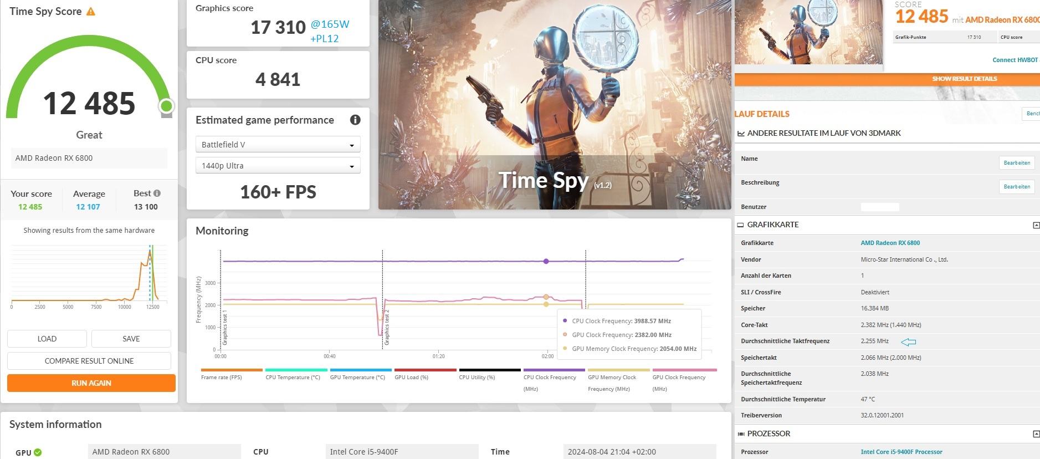1040x459 pixels.
Task: Click the GRAFIKKARTE section header icon
Action: coord(740,225)
